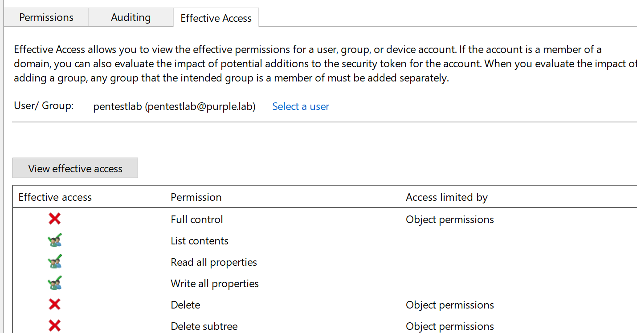Click the denied icon beside Delete subtree
This screenshot has width=637, height=333.
(x=55, y=326)
